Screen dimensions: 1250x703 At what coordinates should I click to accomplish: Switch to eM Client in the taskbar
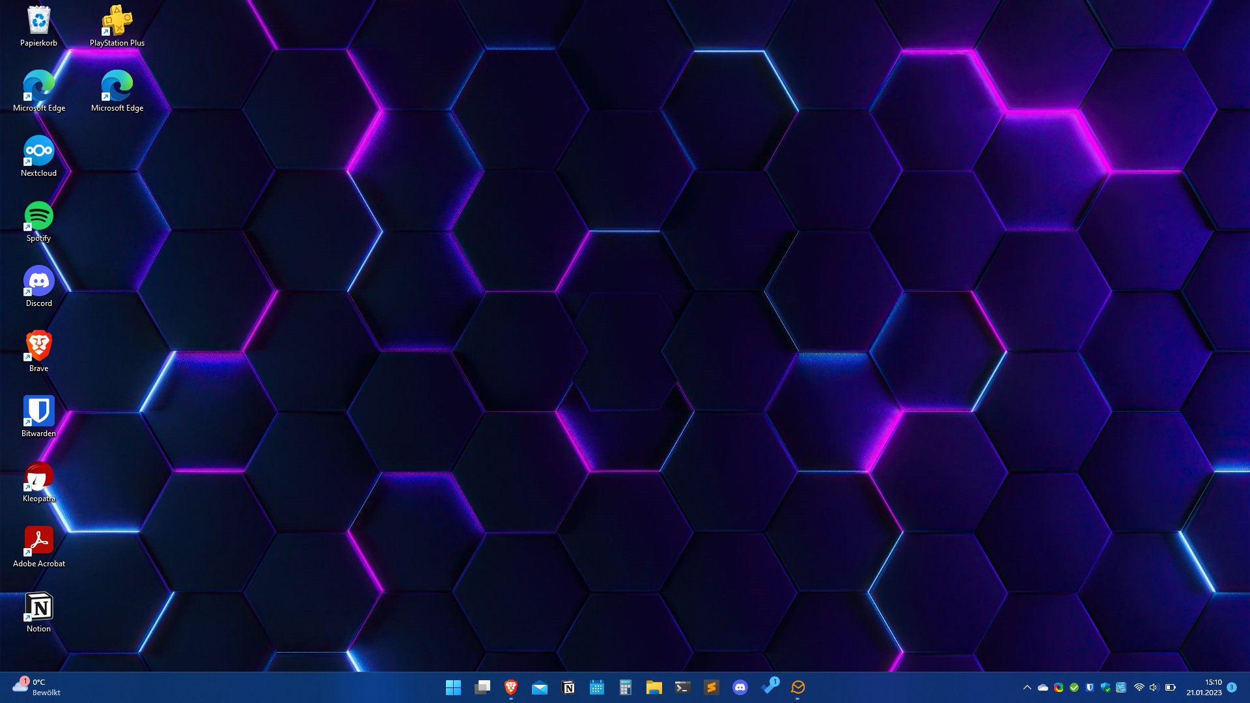pyautogui.click(x=798, y=687)
